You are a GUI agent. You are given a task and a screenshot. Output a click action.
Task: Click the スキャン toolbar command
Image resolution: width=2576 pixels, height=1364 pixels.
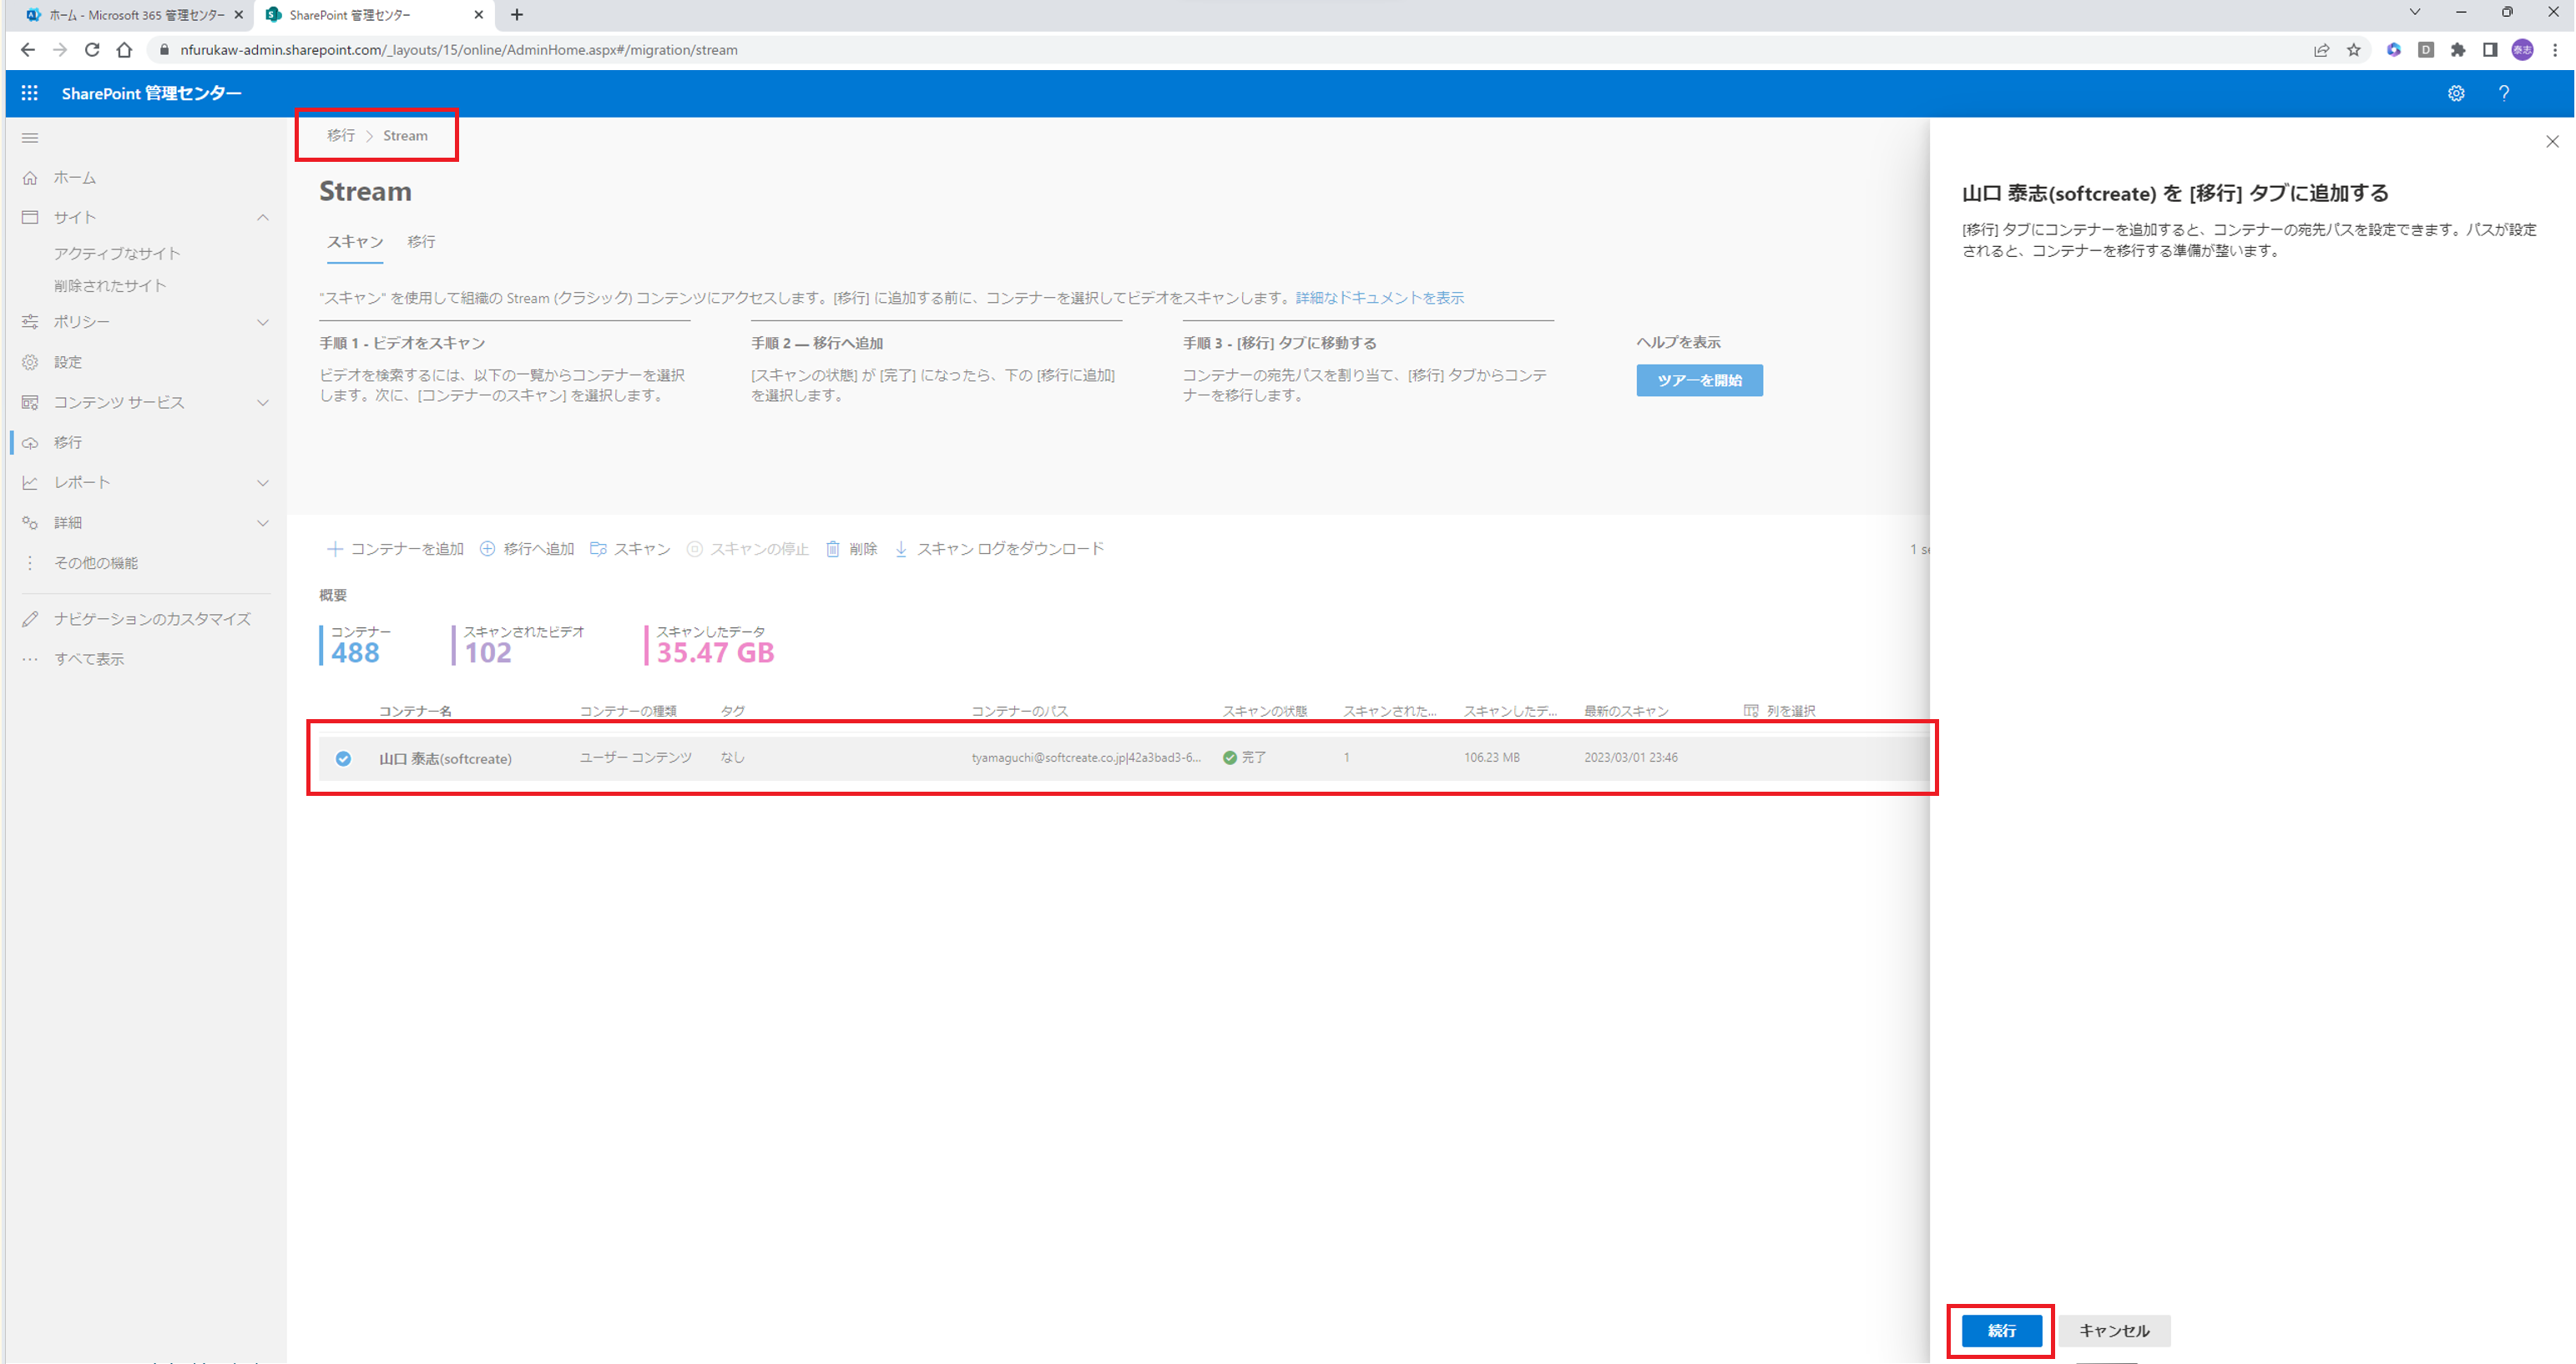(x=630, y=549)
